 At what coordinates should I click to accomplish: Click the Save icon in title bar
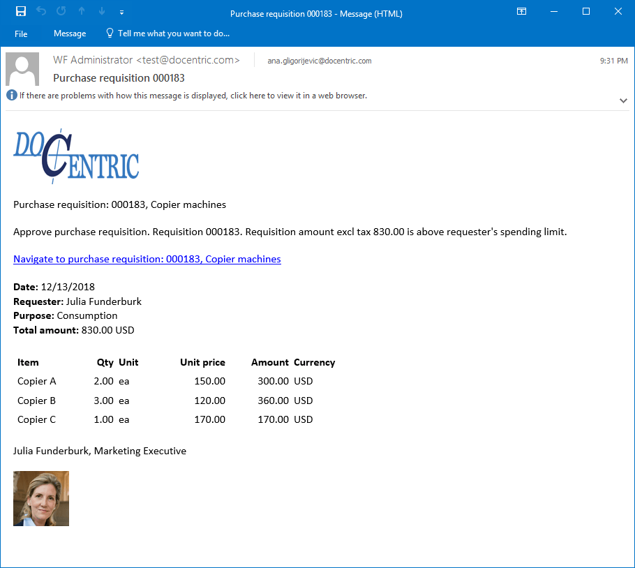[x=21, y=11]
